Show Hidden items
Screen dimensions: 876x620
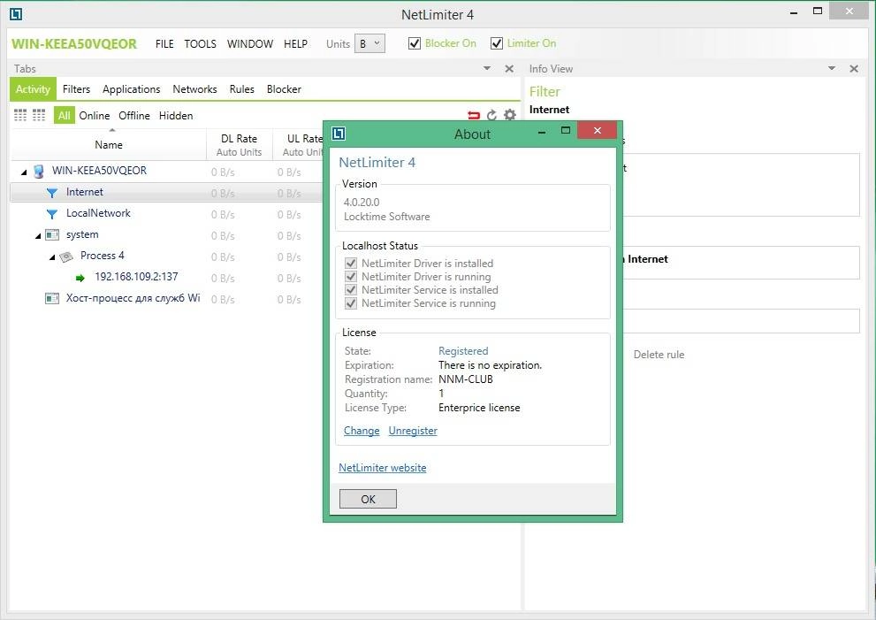(176, 115)
